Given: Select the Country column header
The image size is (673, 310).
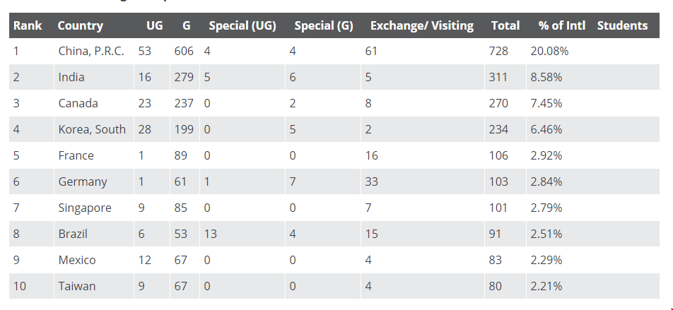Looking at the screenshot, I should [x=81, y=25].
